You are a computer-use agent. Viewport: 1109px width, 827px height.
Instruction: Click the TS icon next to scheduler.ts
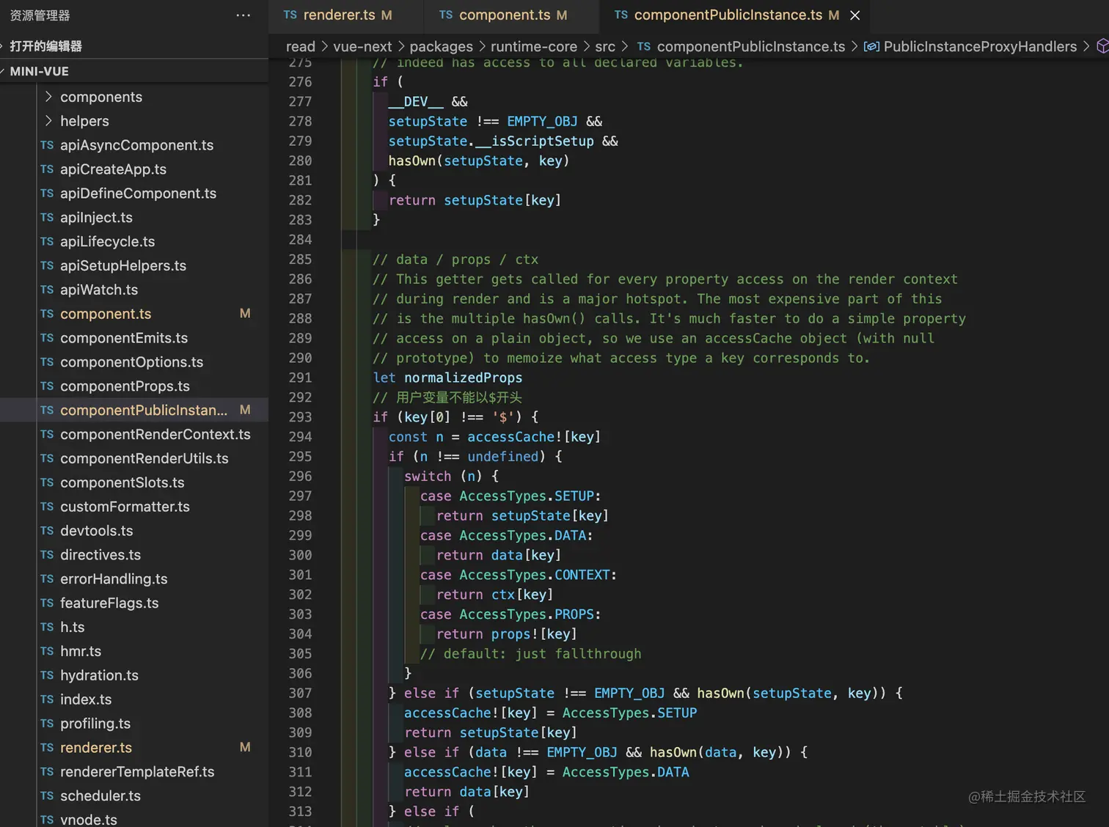pos(47,795)
